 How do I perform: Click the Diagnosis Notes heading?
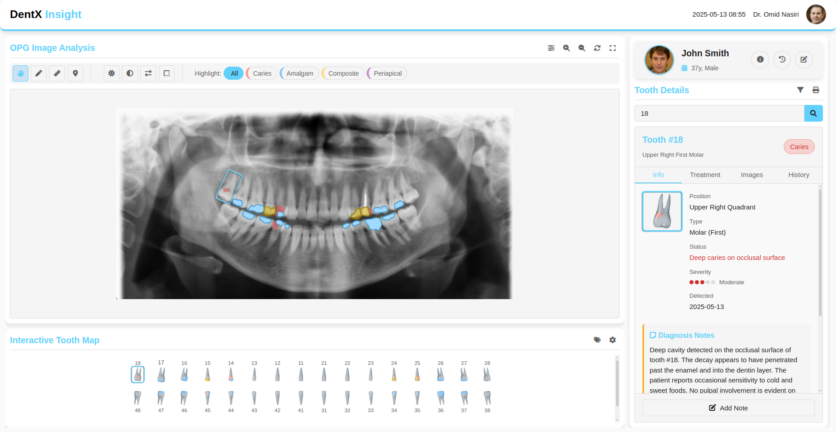(x=682, y=336)
